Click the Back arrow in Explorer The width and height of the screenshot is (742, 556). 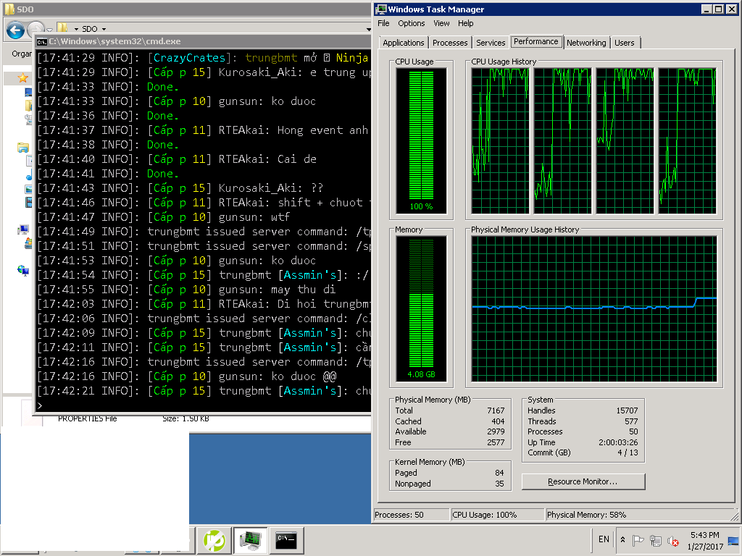[16, 30]
